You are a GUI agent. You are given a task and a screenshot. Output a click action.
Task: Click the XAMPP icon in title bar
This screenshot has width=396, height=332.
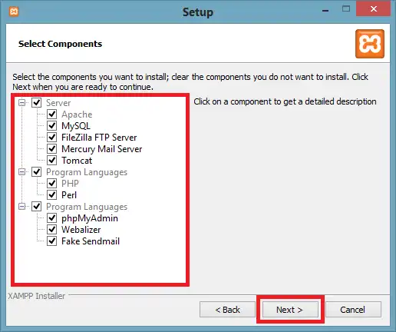pyautogui.click(x=14, y=12)
